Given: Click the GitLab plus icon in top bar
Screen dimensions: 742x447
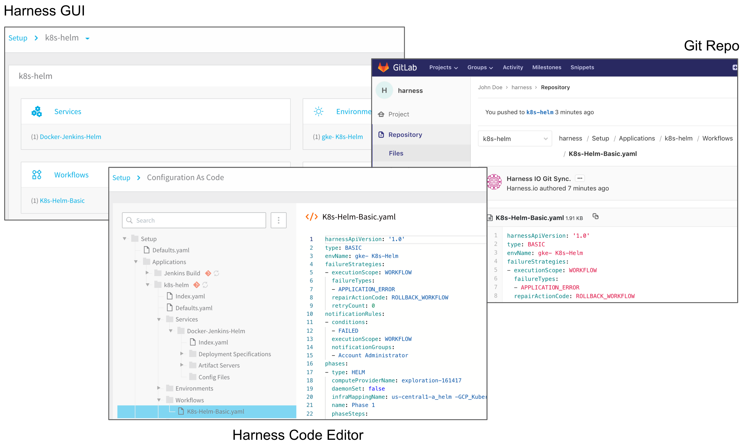Looking at the screenshot, I should tap(735, 67).
